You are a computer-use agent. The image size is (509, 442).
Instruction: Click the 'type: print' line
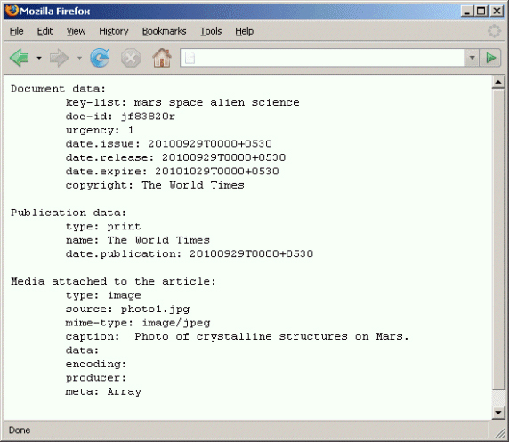point(103,227)
